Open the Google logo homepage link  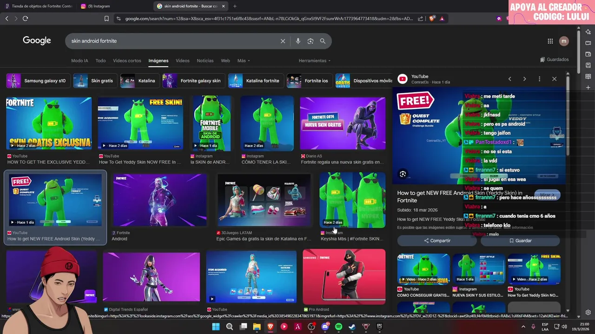pyautogui.click(x=37, y=41)
